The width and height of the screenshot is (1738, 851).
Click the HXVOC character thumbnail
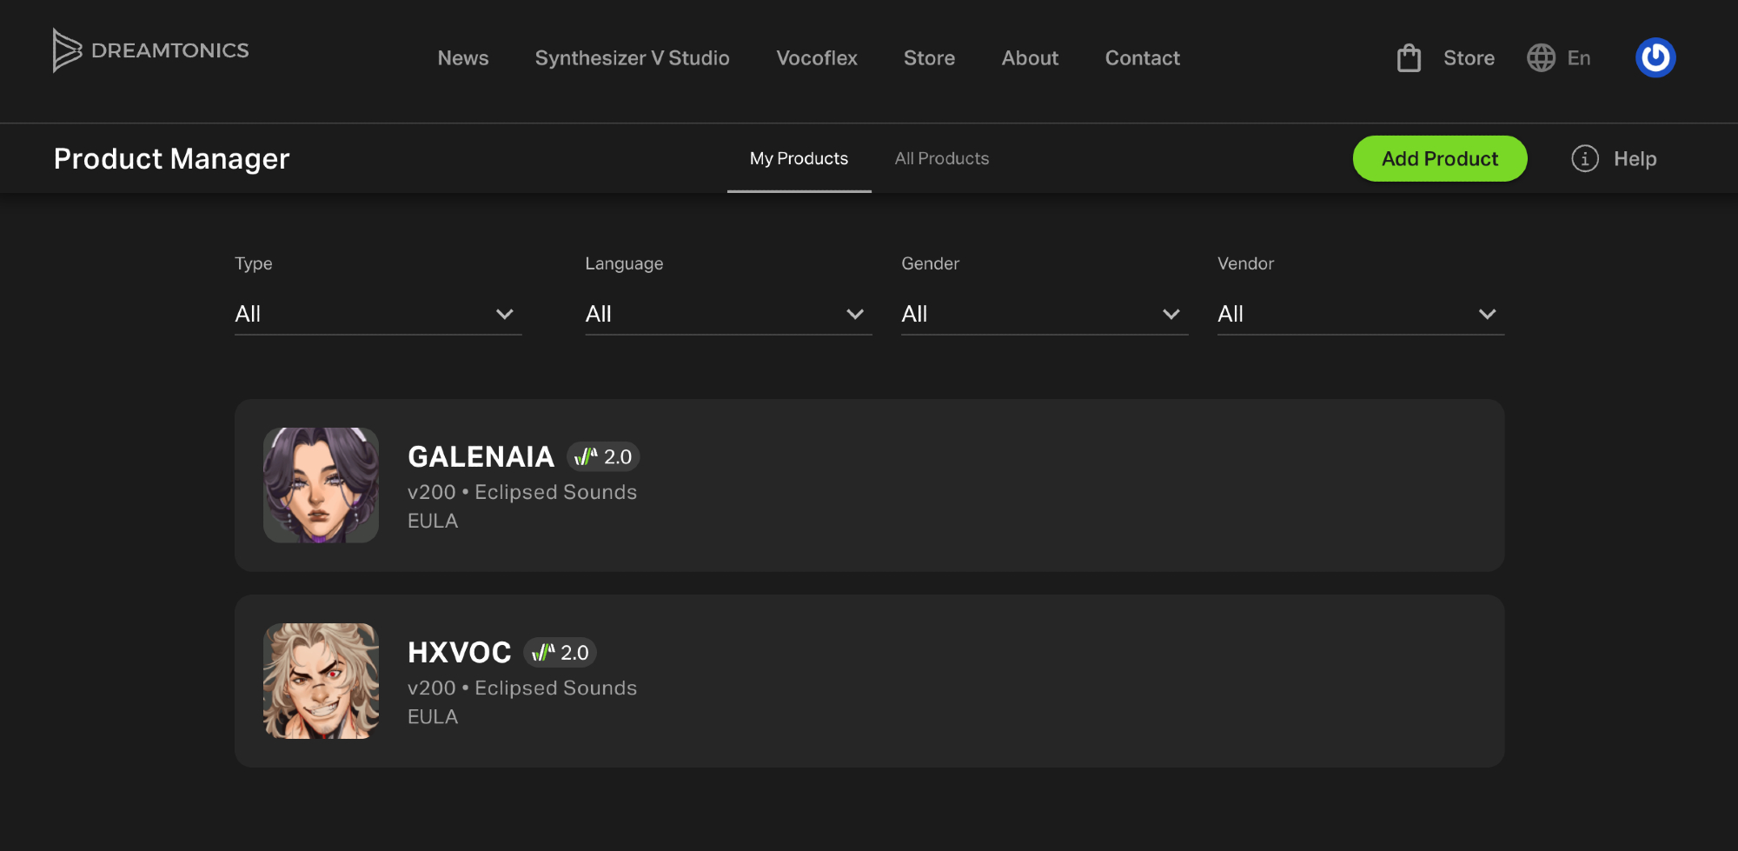click(321, 681)
